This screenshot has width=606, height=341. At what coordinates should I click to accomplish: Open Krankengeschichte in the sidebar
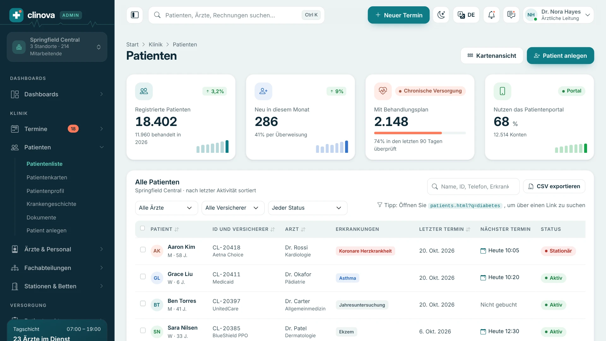tap(51, 204)
